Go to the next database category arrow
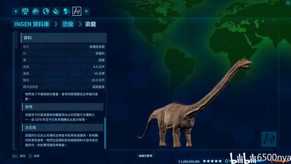Image resolution: width=291 pixels, height=164 pixels. (x=87, y=11)
